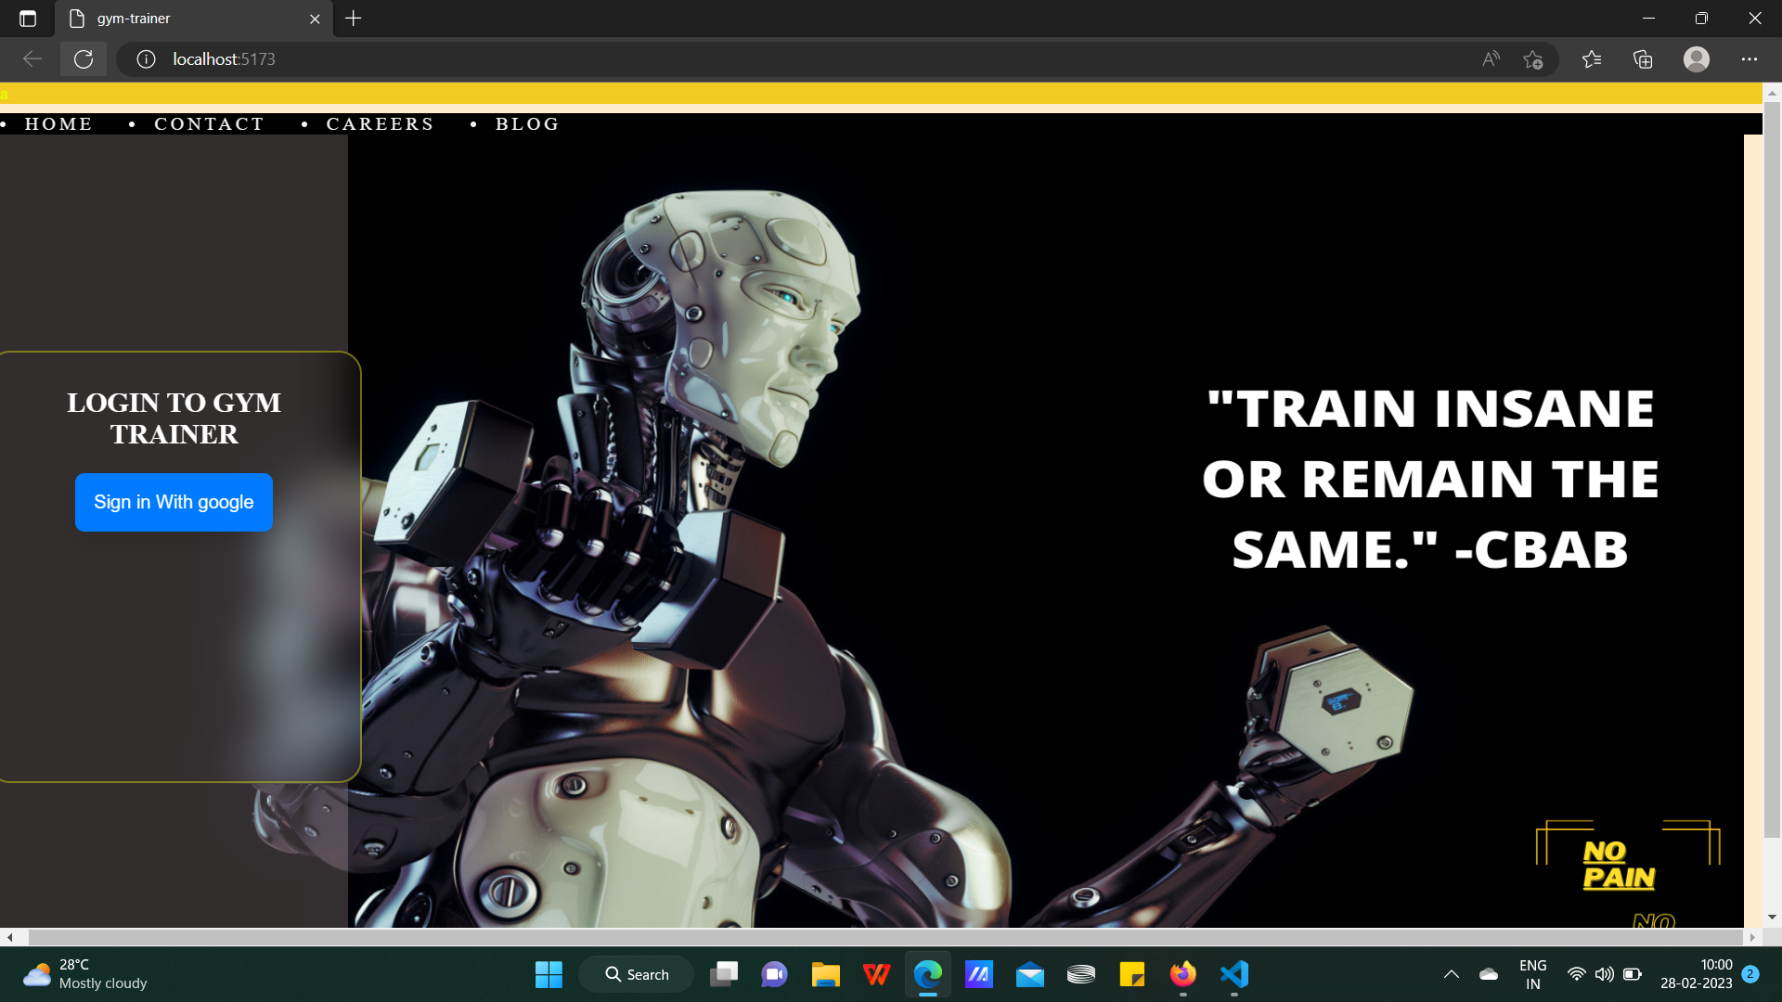Navigate to the CAREERS nav link

point(380,124)
